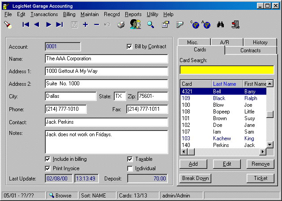Switch to the A/R tab

coord(227,42)
